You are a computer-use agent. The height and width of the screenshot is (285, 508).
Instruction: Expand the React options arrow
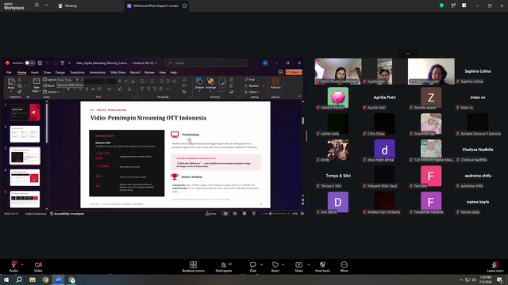283,264
